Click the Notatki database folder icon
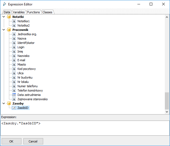Image resolution: width=170 pixels, height=146 pixels. point(9,17)
